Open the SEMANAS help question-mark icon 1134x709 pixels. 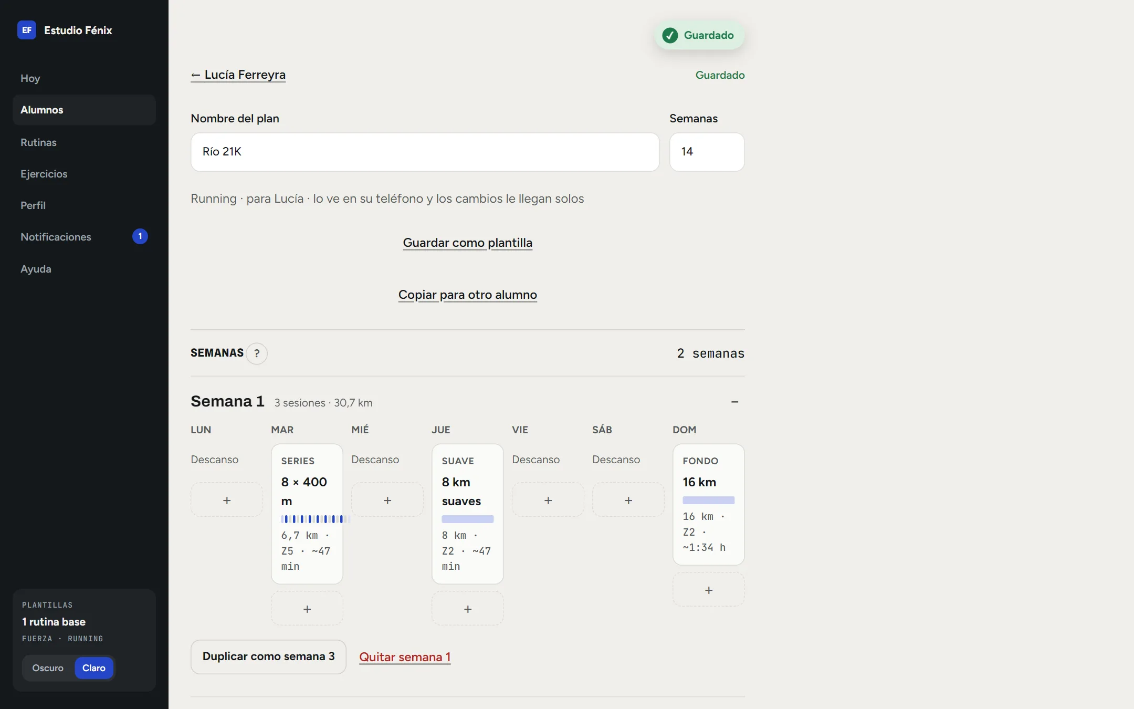(257, 353)
